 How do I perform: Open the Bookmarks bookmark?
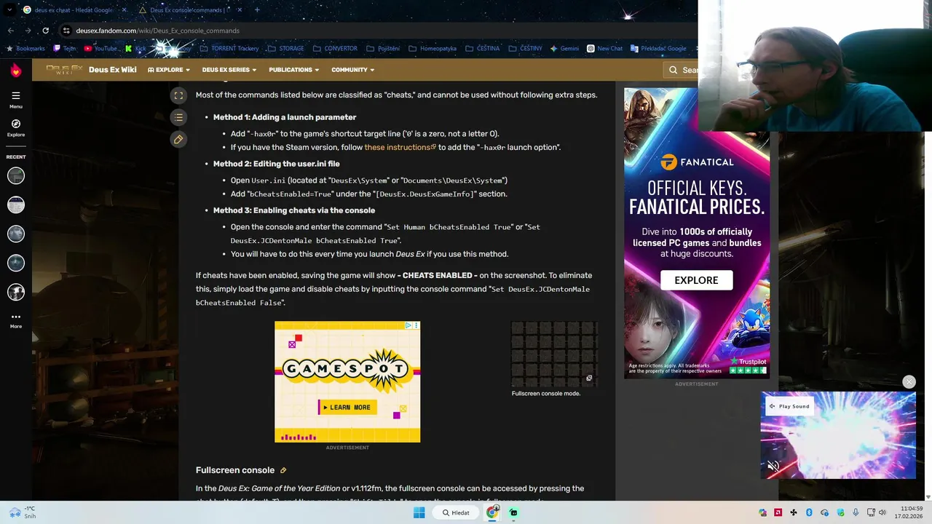[25, 49]
